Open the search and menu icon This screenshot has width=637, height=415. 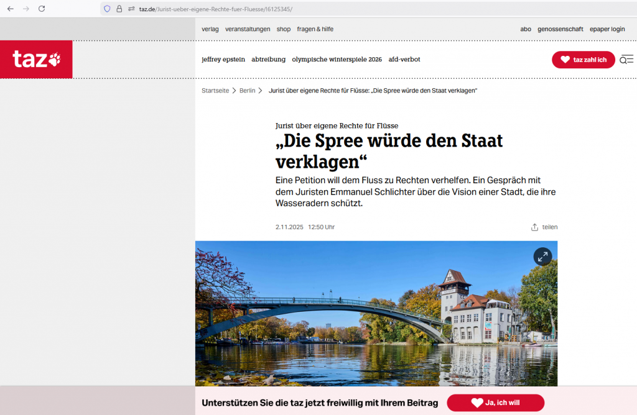coord(626,60)
